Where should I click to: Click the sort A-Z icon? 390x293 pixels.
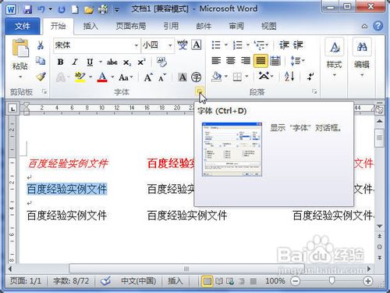click(289, 77)
